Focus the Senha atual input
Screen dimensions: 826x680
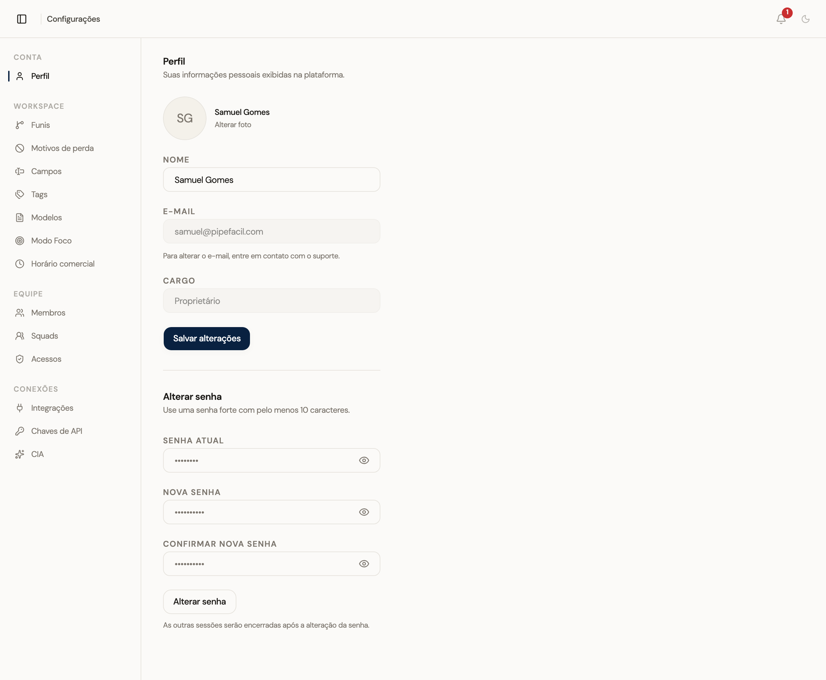[272, 460]
